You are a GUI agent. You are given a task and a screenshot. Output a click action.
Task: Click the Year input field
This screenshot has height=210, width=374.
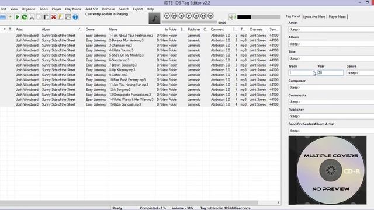tap(330, 73)
